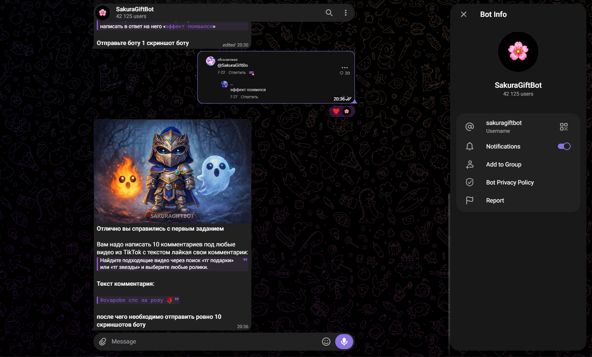Click the heart reaction under the screenshot
592x357 pixels.
pos(336,111)
